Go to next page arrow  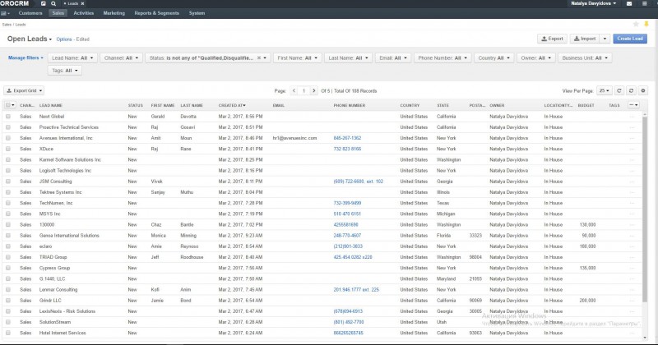[313, 90]
